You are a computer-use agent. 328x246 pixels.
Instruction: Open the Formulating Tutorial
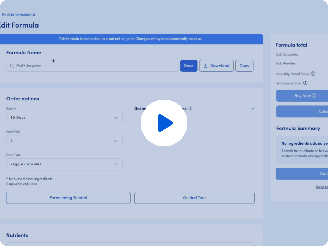click(69, 198)
